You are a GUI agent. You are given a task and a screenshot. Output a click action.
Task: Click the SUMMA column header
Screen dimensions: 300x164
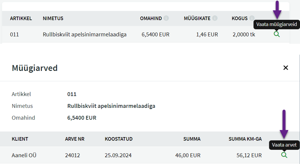[x=192, y=139]
